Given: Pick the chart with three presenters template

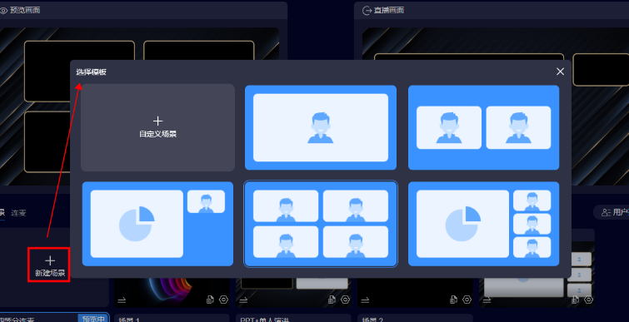Looking at the screenshot, I should pyautogui.click(x=483, y=224).
